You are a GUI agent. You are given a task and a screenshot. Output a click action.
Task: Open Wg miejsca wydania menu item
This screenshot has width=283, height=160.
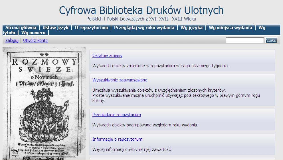pos(230,28)
